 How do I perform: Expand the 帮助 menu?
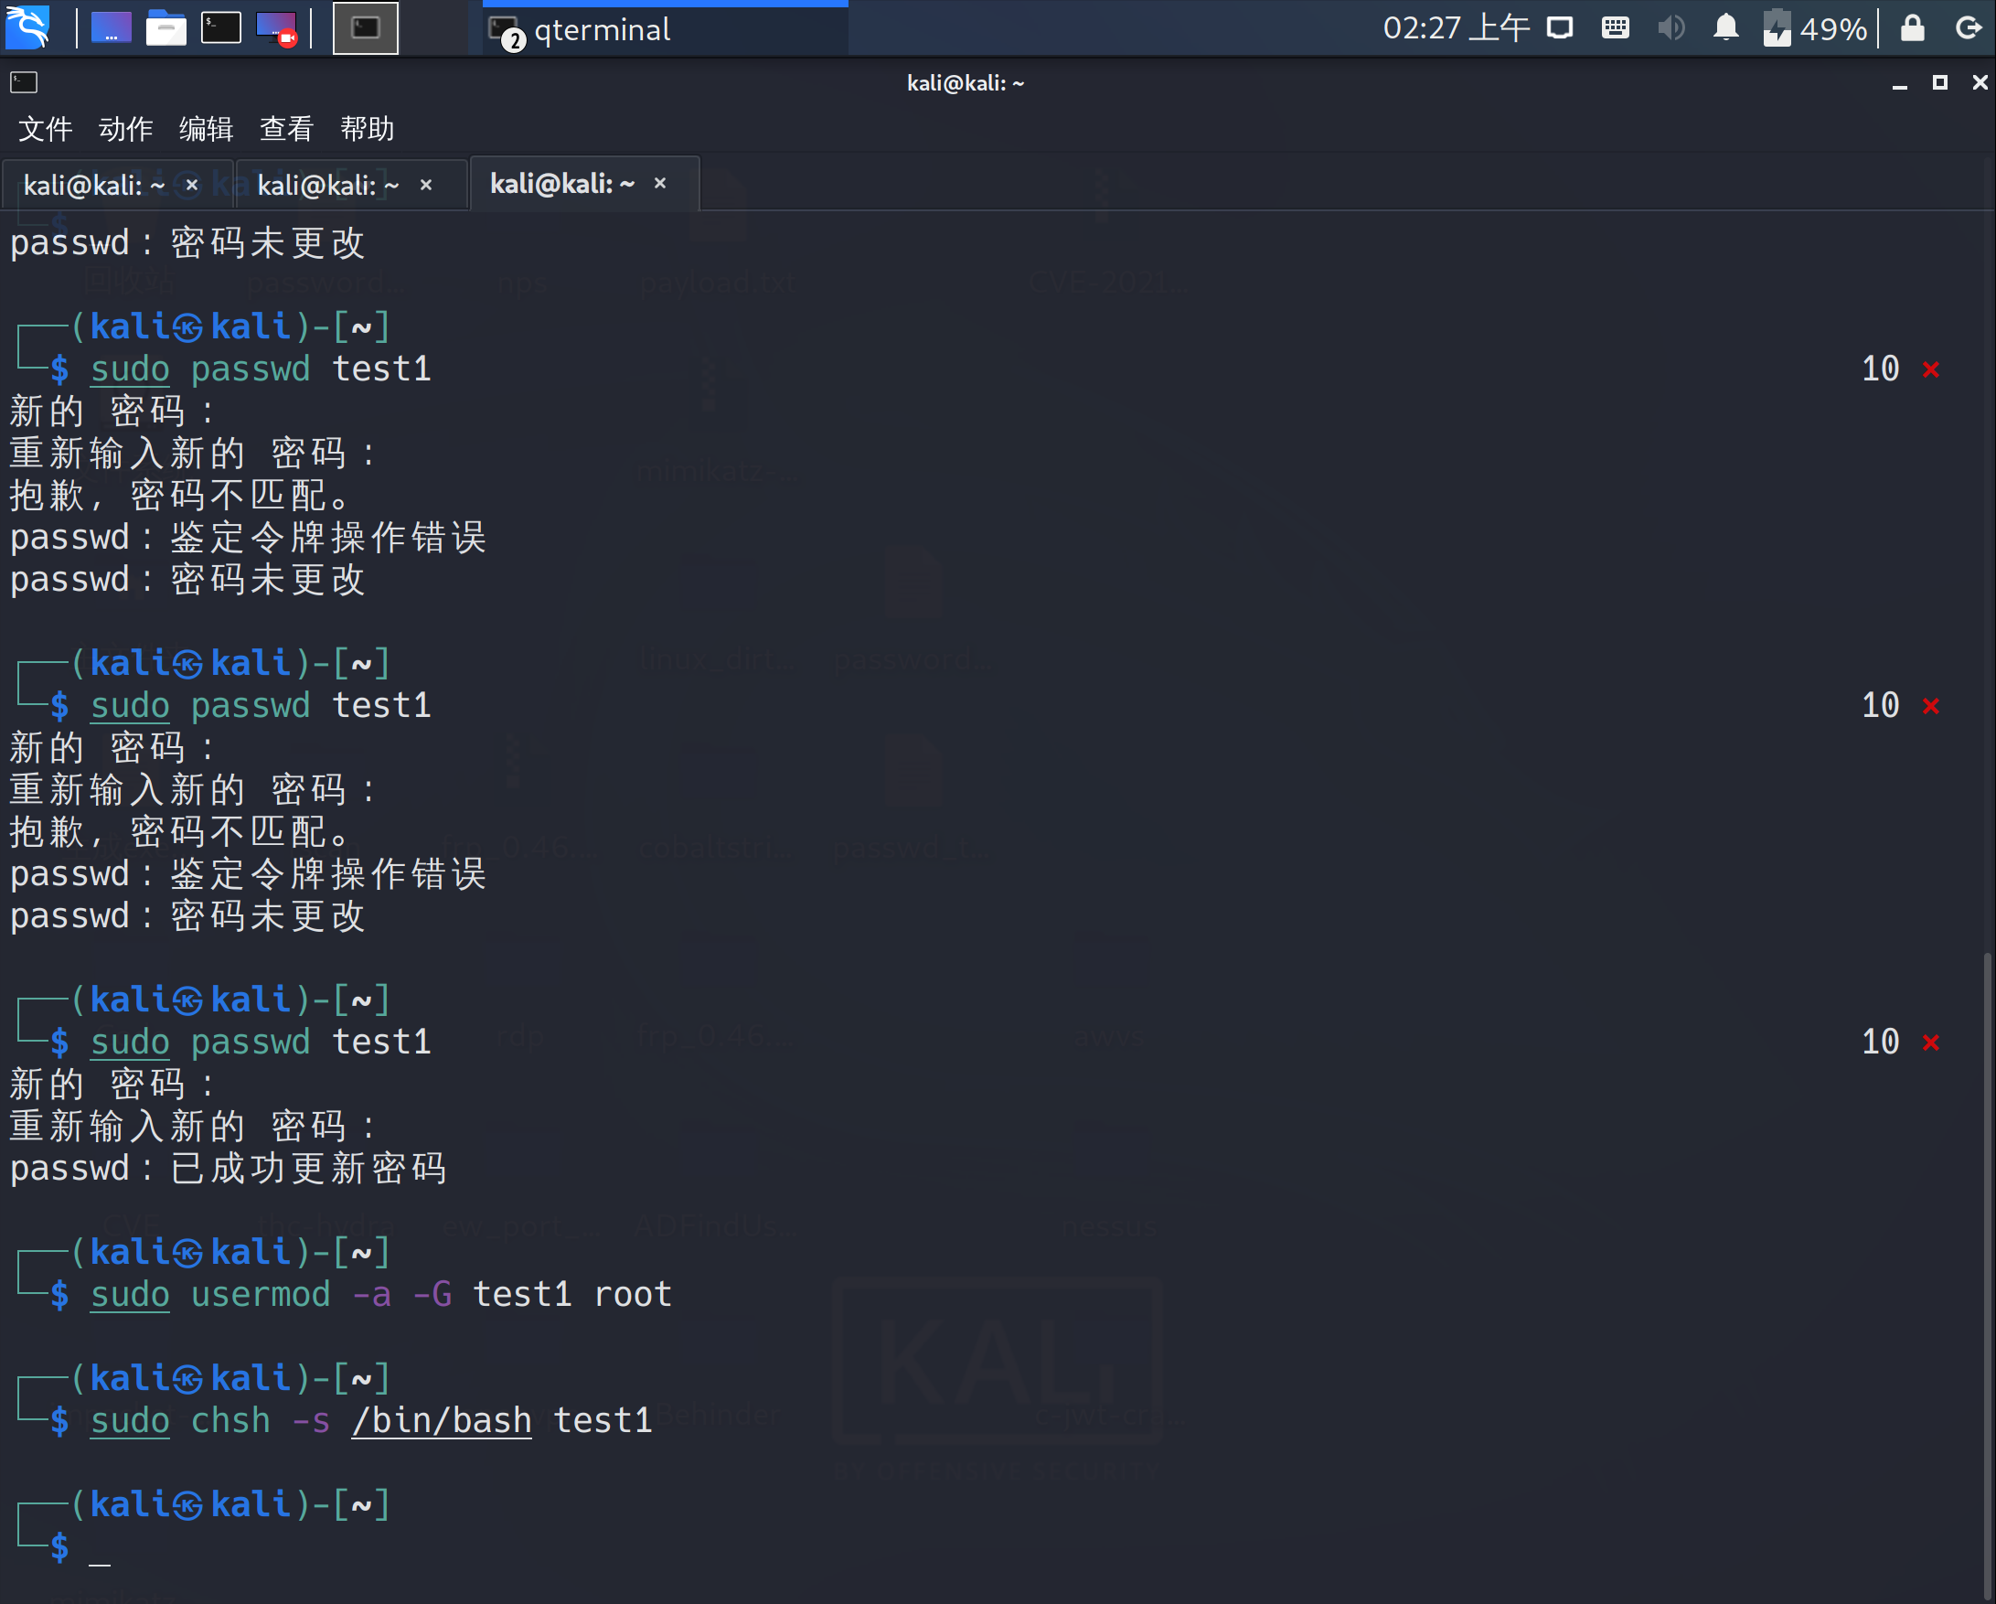[x=367, y=129]
